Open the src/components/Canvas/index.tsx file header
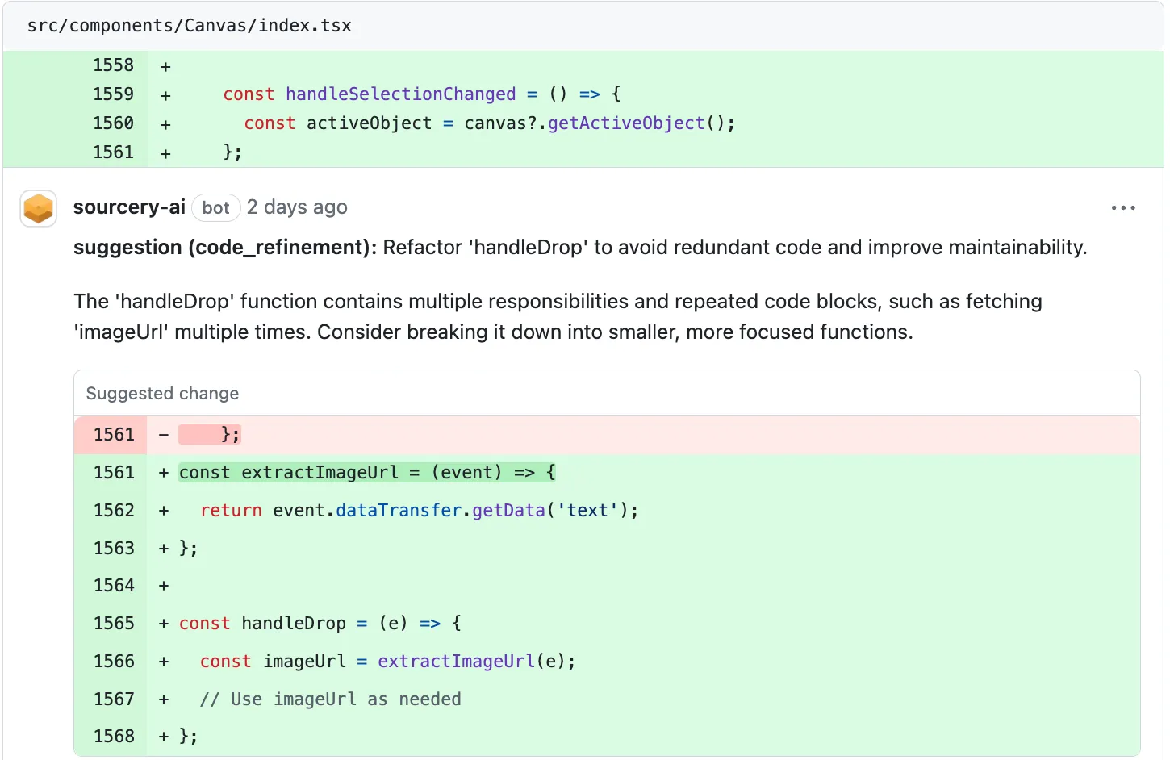 [x=189, y=25]
